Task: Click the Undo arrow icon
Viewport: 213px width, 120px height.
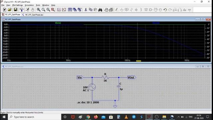Action: pos(165,10)
